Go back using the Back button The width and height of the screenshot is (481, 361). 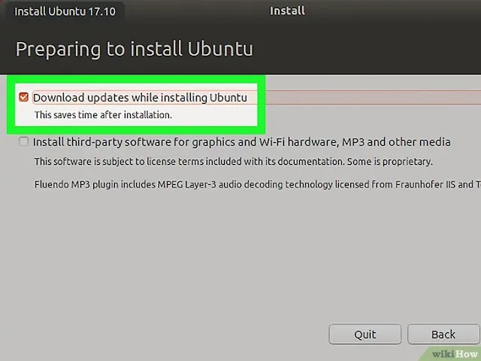click(443, 334)
